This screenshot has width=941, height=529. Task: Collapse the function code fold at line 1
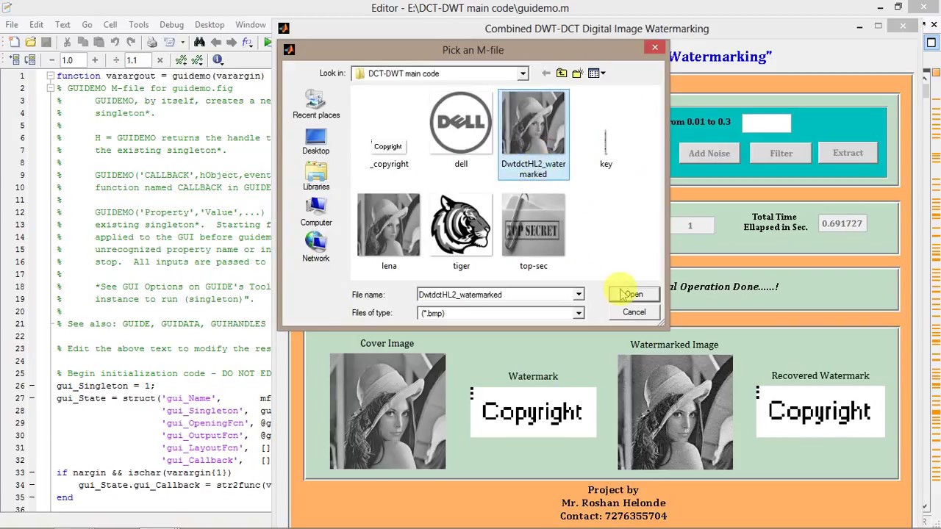tap(50, 76)
